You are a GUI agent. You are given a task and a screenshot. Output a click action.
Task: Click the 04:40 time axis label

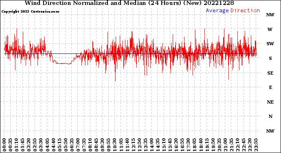pos(54,145)
